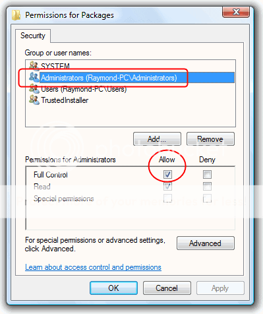Viewport: 263px width, 314px height.
Task: Select the Security tab
Action: tap(33, 36)
